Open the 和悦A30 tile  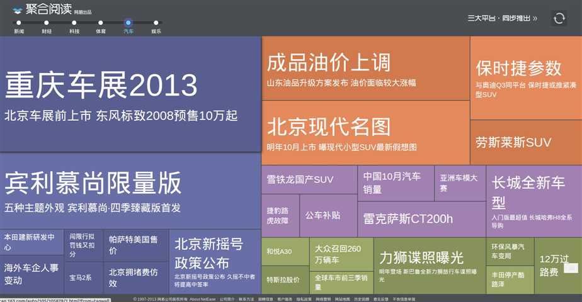pos(285,252)
